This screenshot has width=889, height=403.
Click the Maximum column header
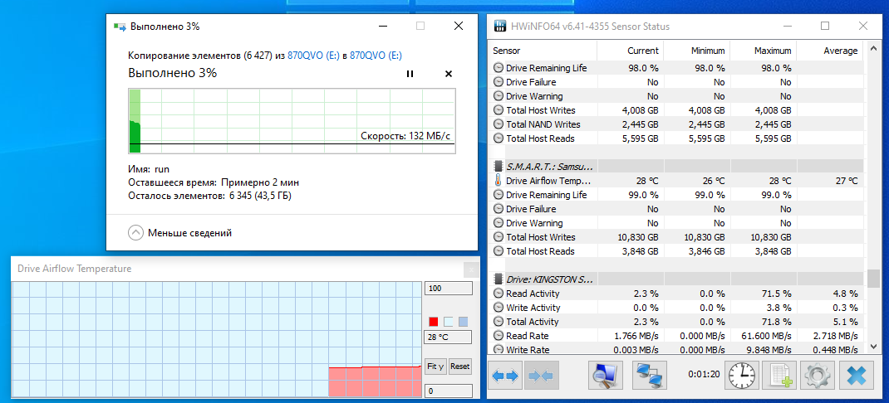point(764,51)
